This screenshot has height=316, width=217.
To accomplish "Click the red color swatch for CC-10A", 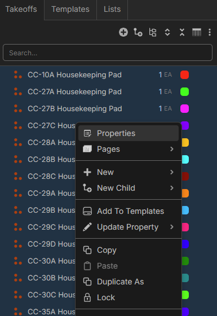I will (184, 74).
